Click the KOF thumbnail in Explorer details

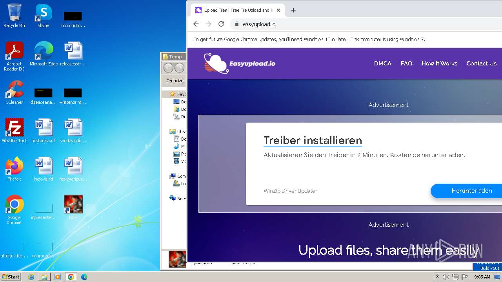click(177, 259)
